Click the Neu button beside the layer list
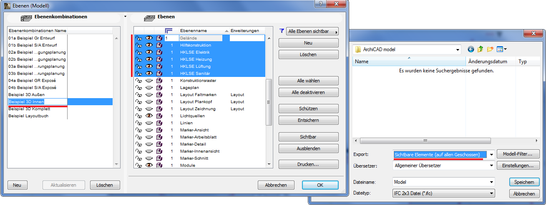Viewport: 546px width, 205px height. [309, 43]
